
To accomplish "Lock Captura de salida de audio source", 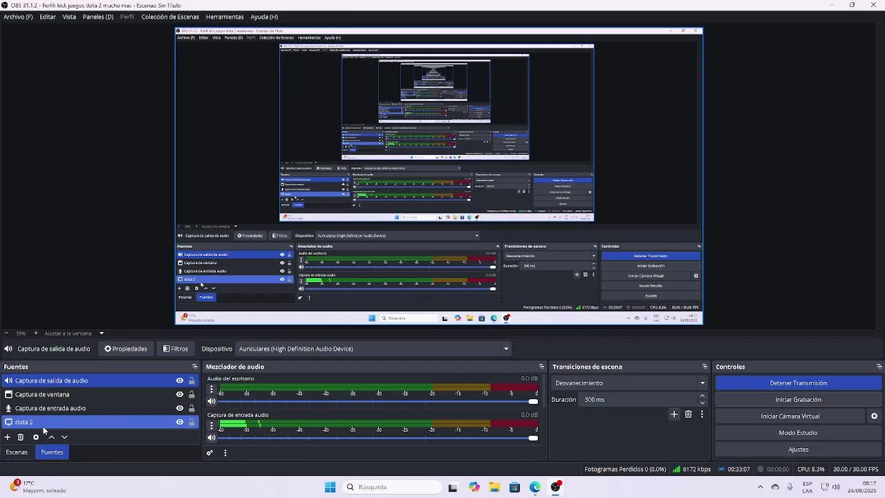I will click(192, 380).
